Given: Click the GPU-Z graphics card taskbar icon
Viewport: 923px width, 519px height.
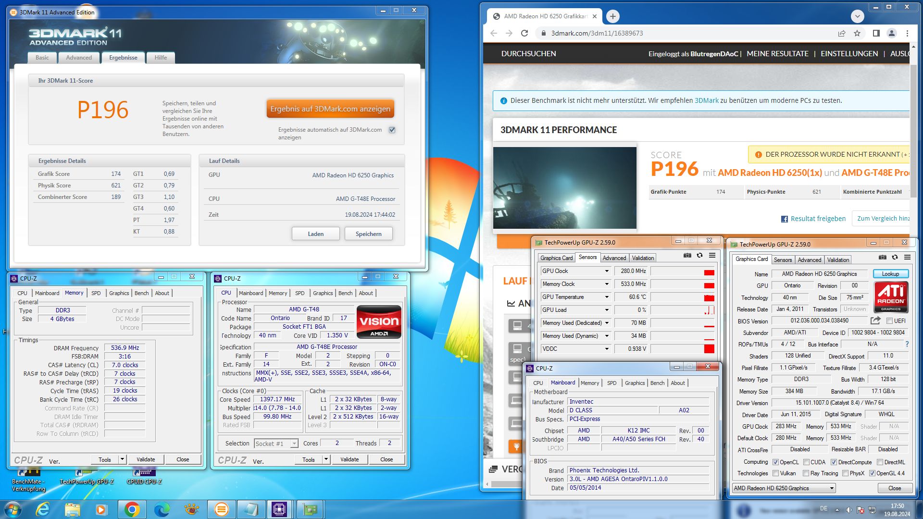Looking at the screenshot, I should coord(310,509).
